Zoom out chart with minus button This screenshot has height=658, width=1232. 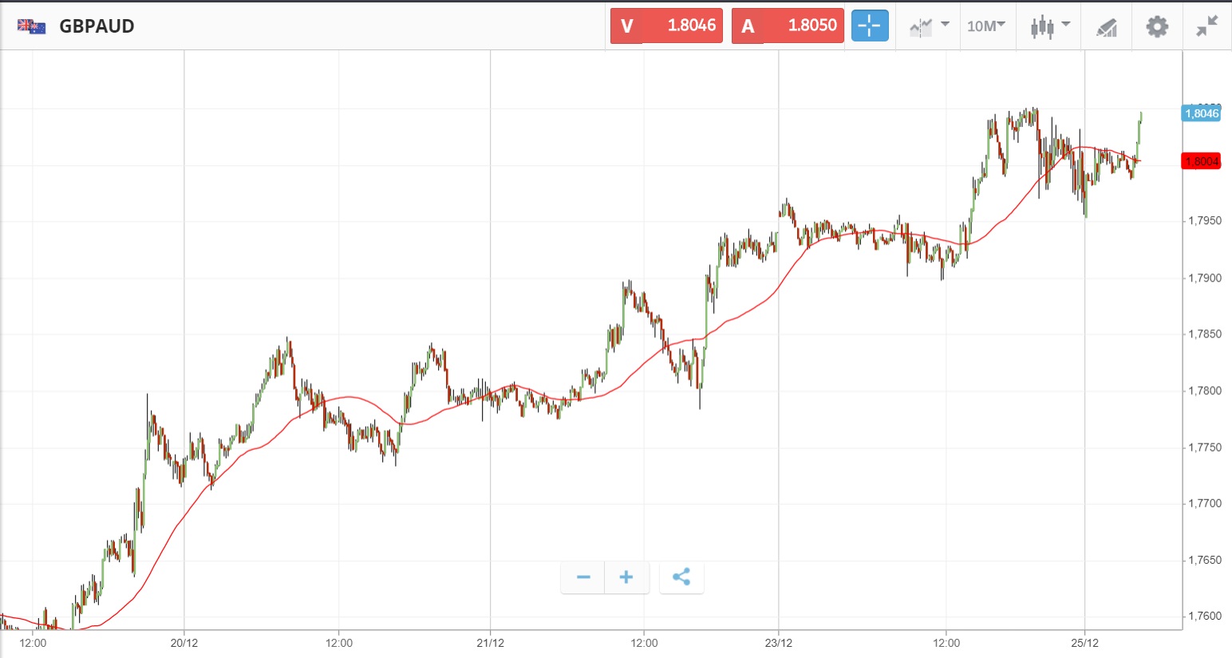pos(583,577)
